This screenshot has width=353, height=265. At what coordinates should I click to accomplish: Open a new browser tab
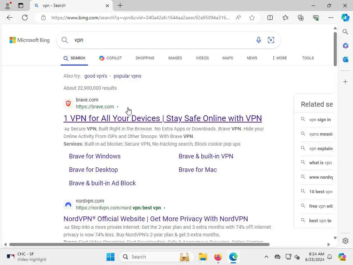click(x=120, y=6)
